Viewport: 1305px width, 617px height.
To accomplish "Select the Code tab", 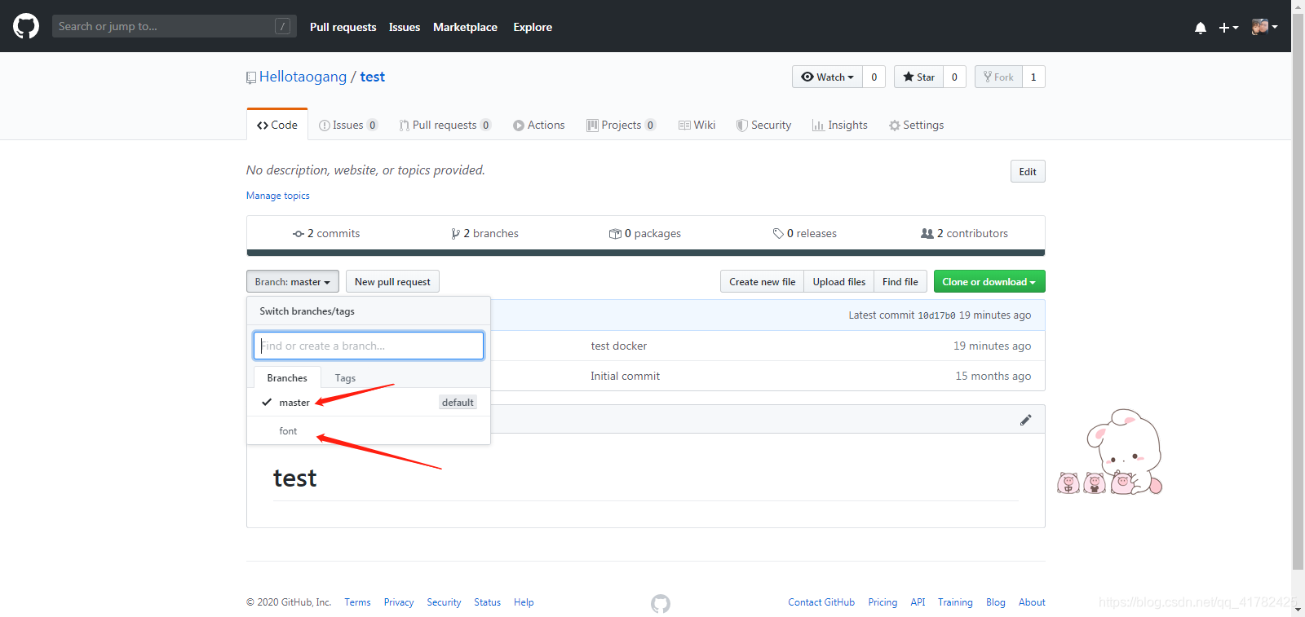I will pyautogui.click(x=277, y=125).
